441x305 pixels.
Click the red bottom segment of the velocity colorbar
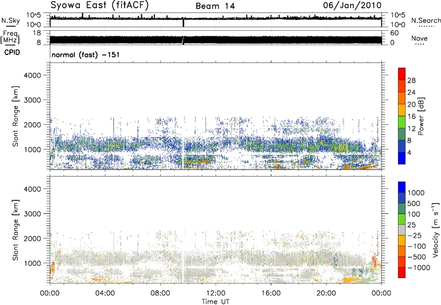402,273
